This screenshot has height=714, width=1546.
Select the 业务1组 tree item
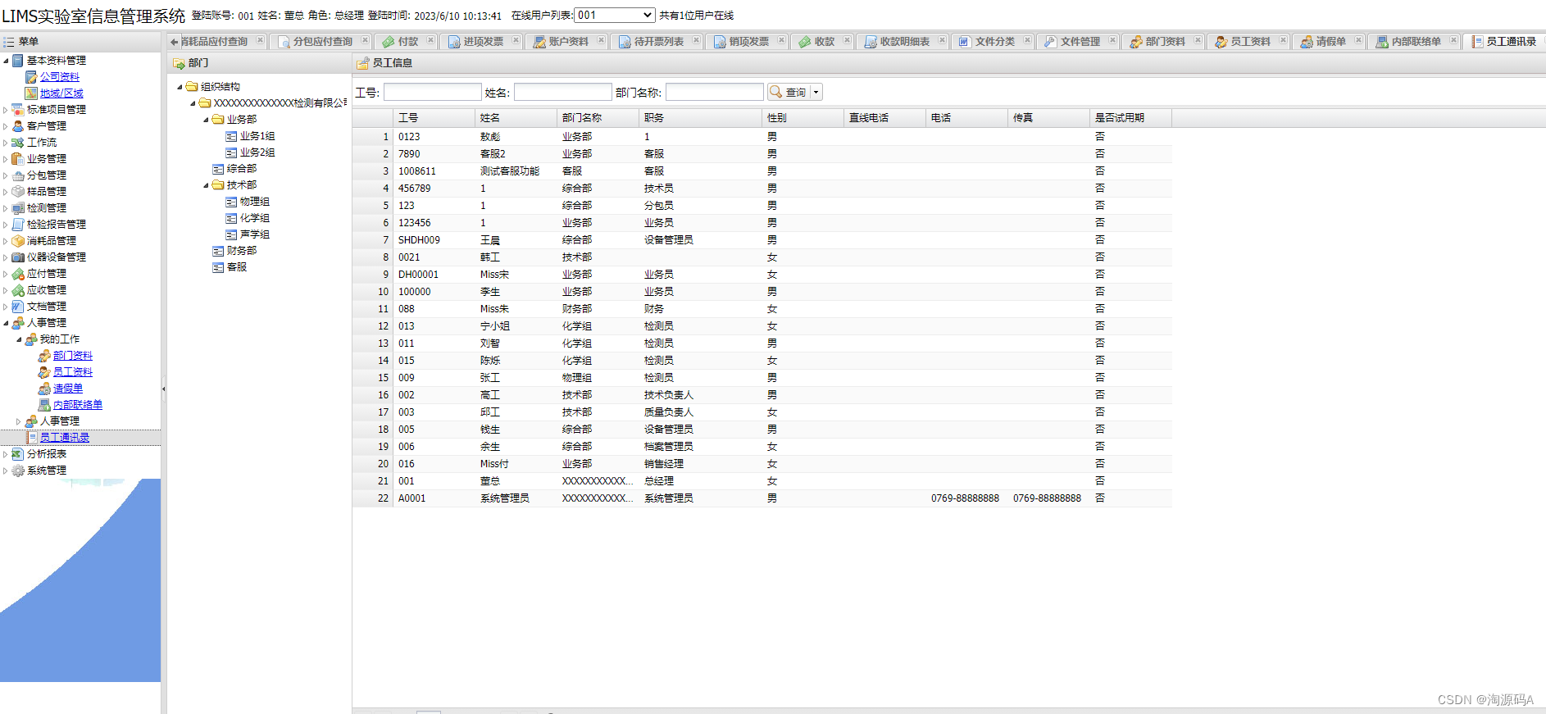(257, 136)
